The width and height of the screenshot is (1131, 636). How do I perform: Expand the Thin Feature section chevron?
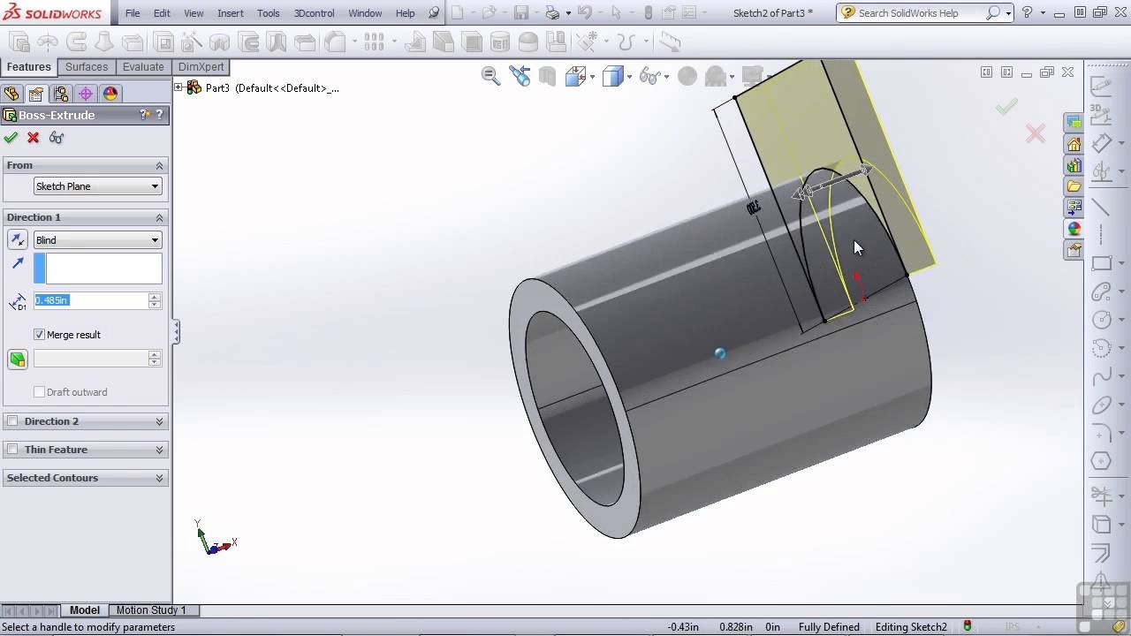tap(160, 450)
